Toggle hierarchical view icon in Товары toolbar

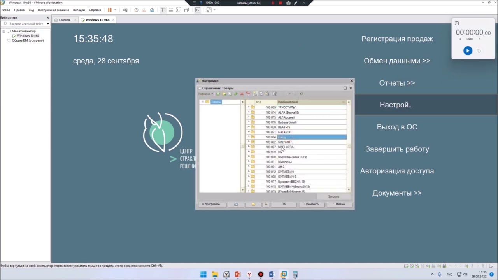[x=255, y=94]
